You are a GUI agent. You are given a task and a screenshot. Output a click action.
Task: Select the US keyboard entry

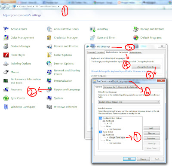[111, 123]
